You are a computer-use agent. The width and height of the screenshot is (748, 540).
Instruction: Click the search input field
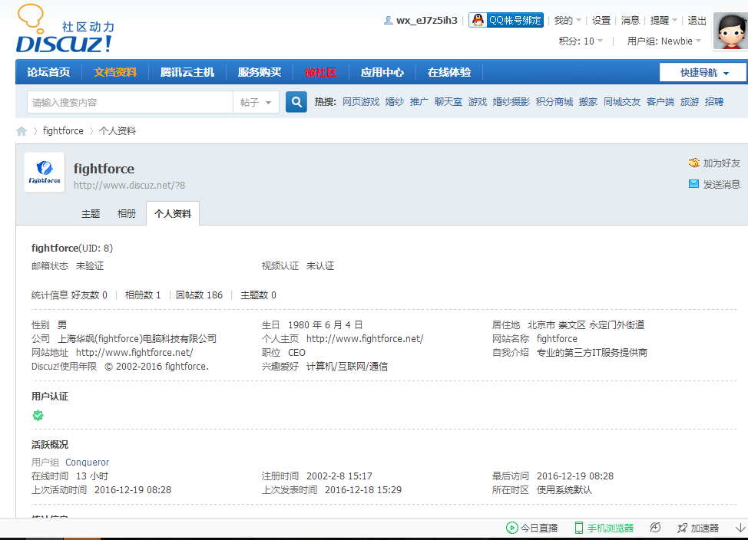pos(130,103)
